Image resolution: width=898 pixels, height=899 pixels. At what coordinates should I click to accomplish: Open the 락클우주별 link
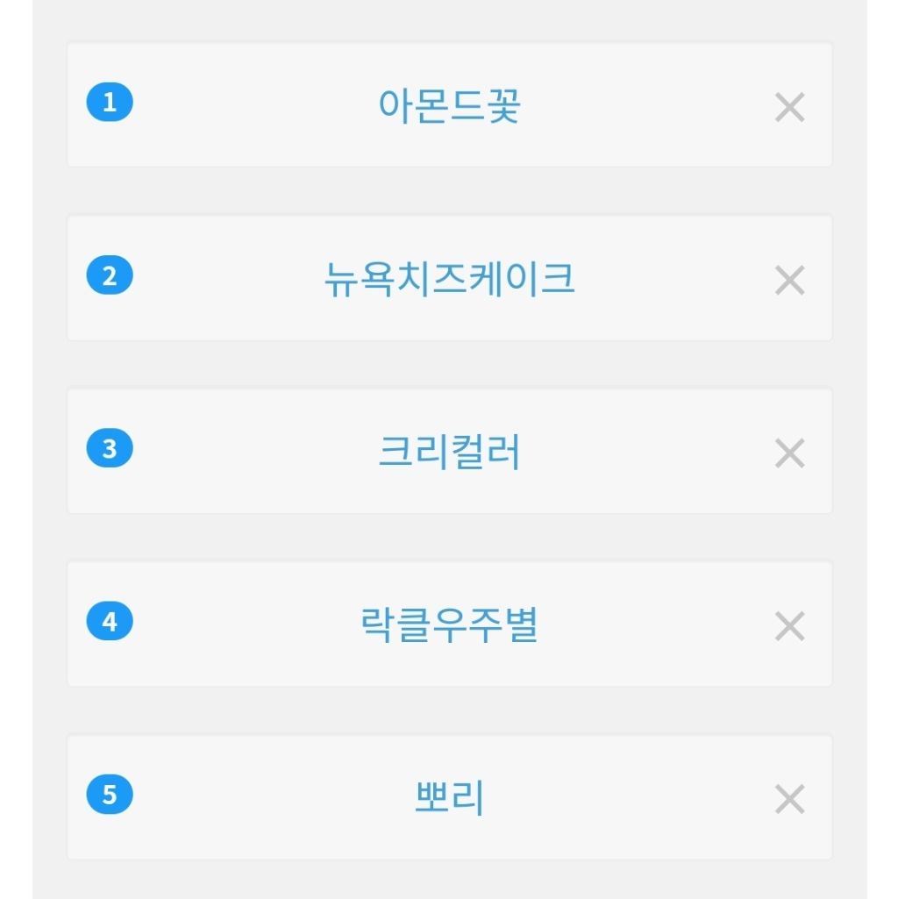tap(449, 625)
